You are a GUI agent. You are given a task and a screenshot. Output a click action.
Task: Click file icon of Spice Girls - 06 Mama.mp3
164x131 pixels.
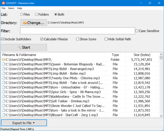coord(4,92)
